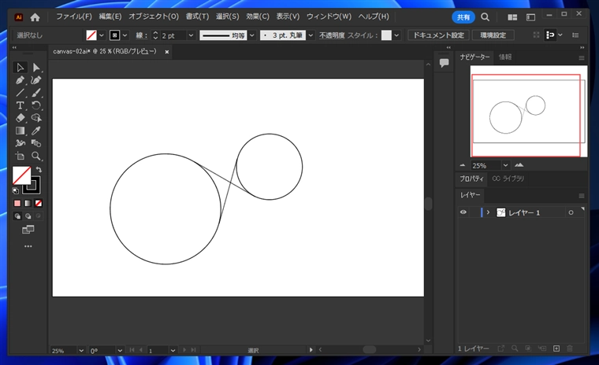Open the arrange documents icon
Viewport: 599px width, 365px height.
click(512, 17)
